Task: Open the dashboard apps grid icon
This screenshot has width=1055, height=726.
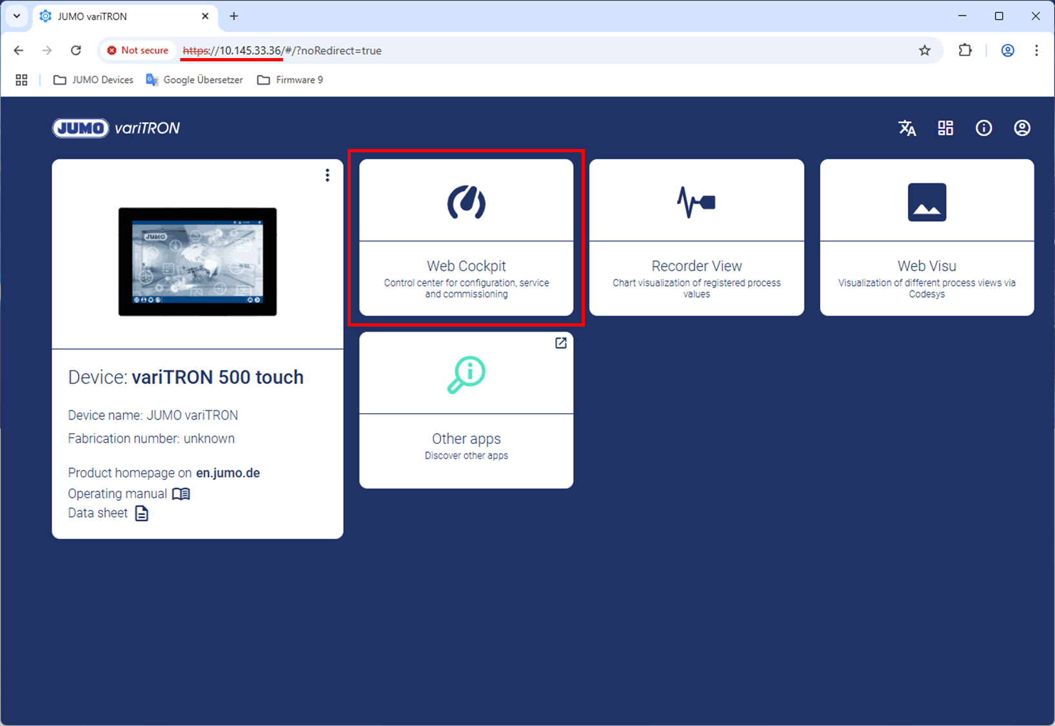Action: (945, 128)
